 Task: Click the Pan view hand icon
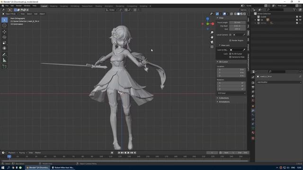click(212, 37)
